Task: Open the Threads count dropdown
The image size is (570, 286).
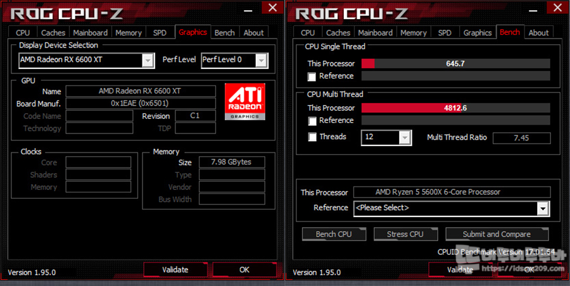Action: (x=405, y=138)
